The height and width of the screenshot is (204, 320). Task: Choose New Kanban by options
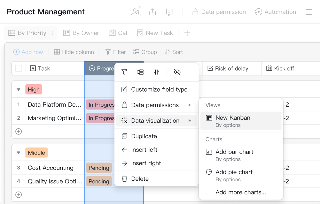point(241,121)
